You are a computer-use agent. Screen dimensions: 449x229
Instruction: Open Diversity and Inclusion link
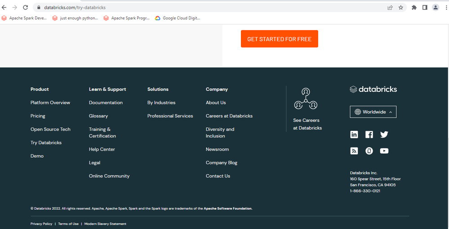[x=220, y=133]
